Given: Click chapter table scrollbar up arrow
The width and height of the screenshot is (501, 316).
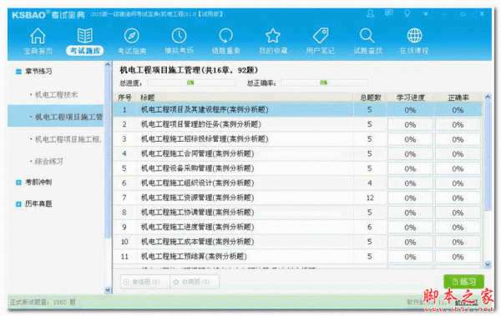Looking at the screenshot, I should (488, 97).
